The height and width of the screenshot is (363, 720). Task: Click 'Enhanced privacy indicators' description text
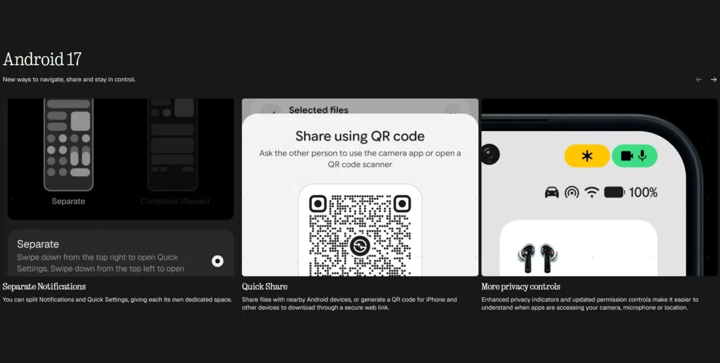coord(590,304)
